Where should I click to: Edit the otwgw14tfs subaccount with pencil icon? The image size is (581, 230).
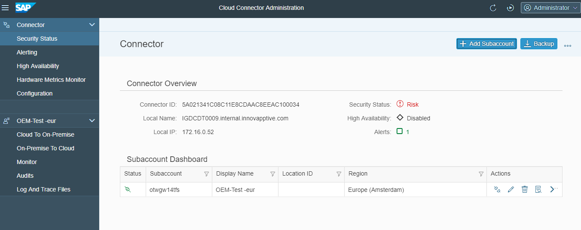click(x=511, y=189)
